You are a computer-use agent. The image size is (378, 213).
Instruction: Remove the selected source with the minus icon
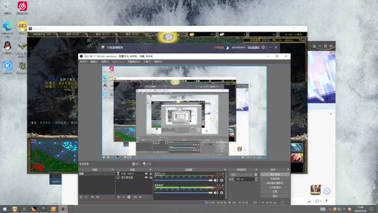click(x=124, y=197)
